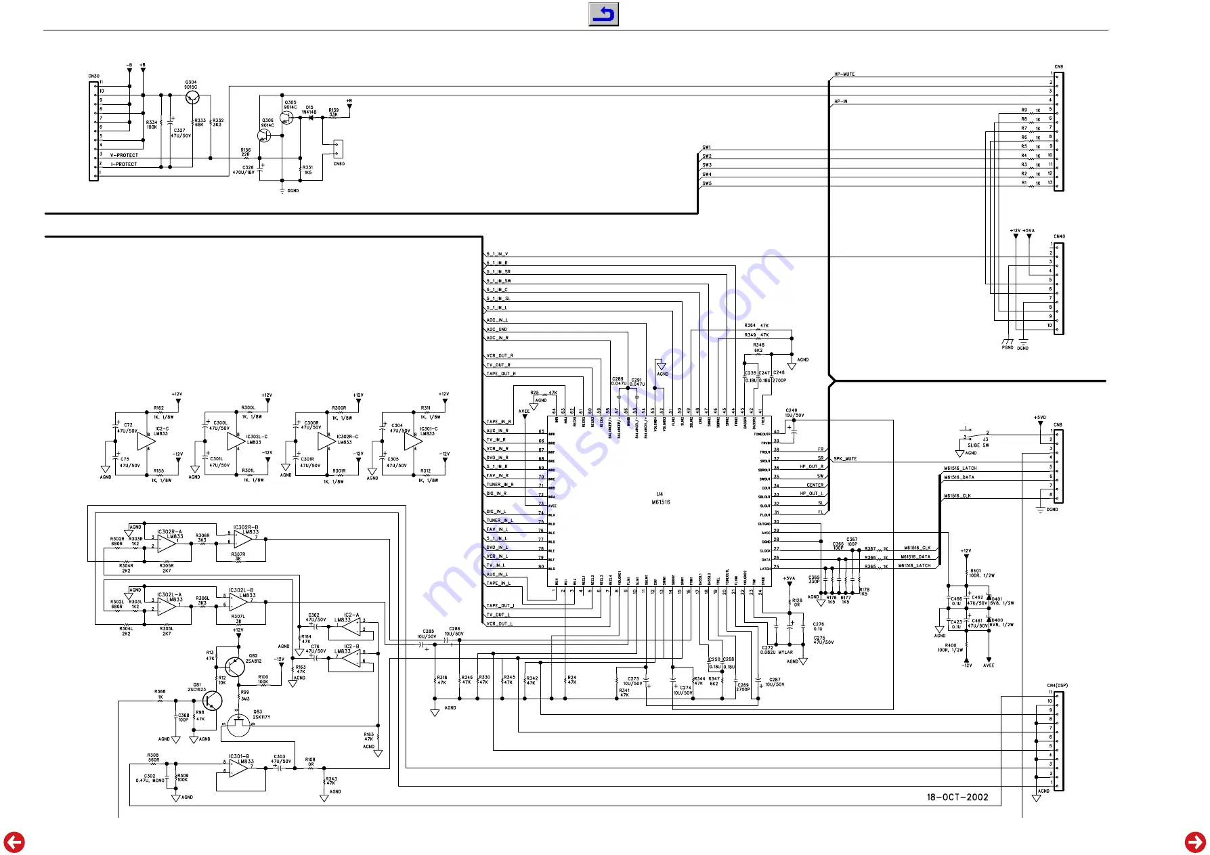Click the HP-IN signal label

(x=841, y=102)
